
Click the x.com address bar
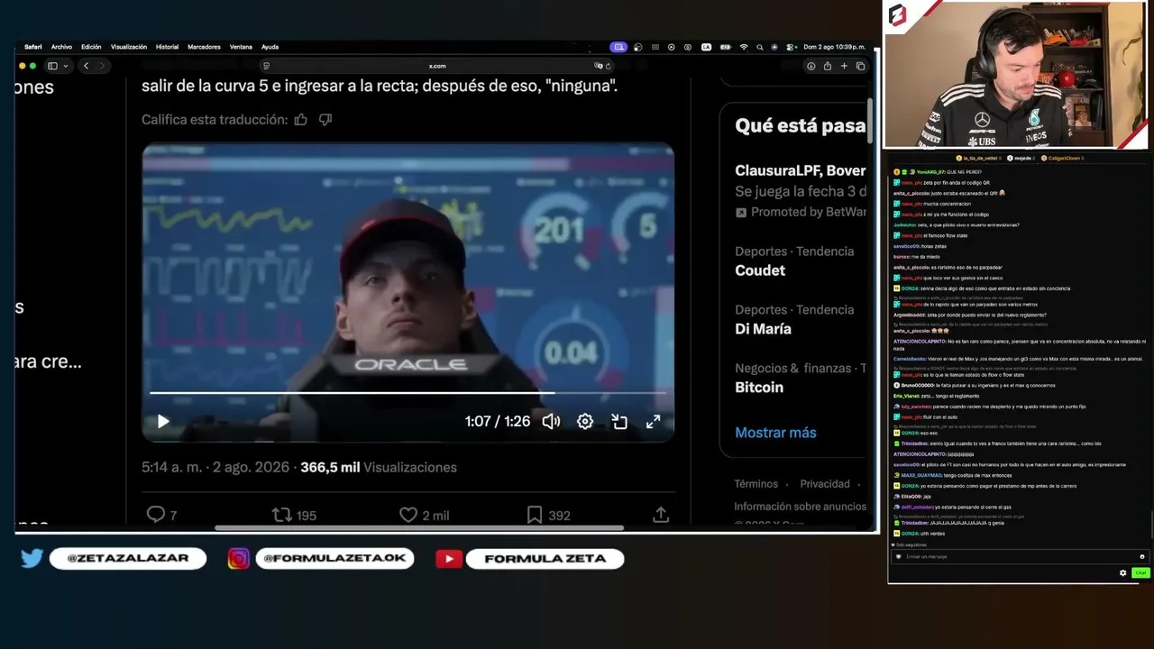tap(437, 66)
